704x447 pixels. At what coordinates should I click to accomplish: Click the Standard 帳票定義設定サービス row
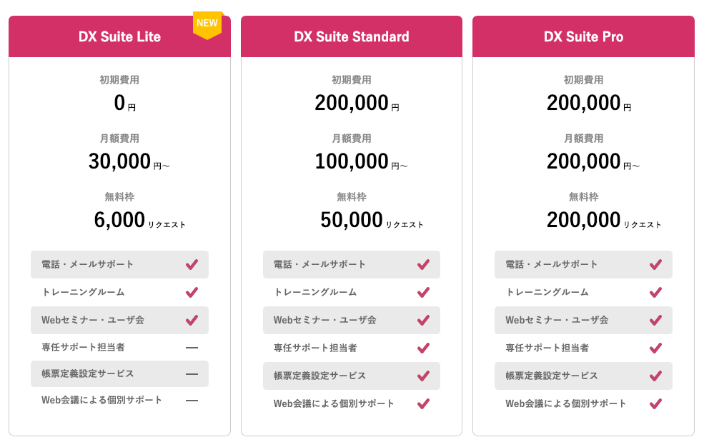352,376
